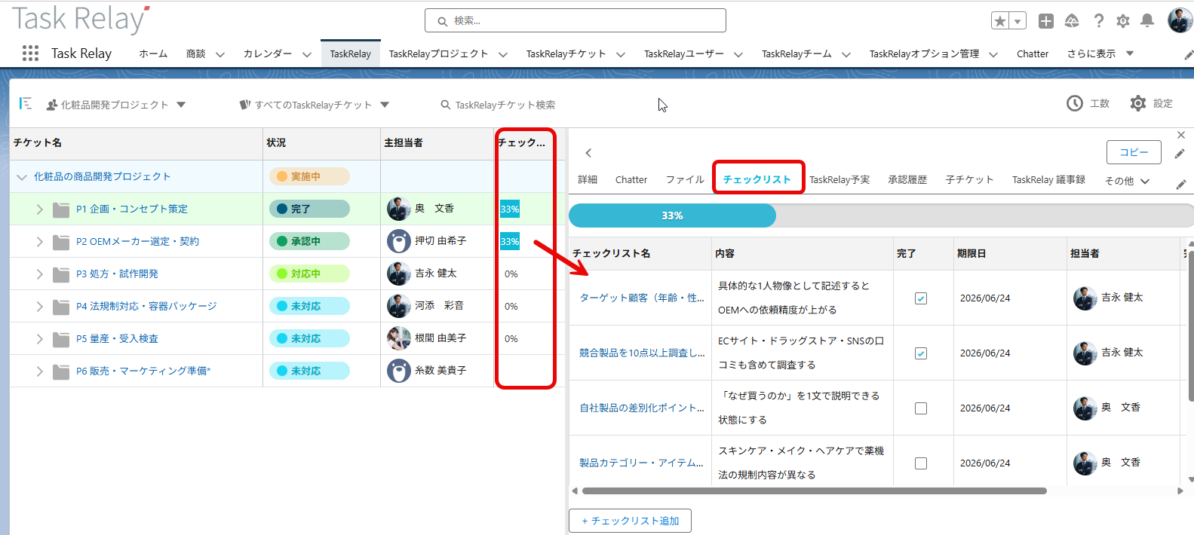This screenshot has width=1194, height=535.
Task: Expand the P6 販売・マーケティング準備 row
Action: coord(40,371)
